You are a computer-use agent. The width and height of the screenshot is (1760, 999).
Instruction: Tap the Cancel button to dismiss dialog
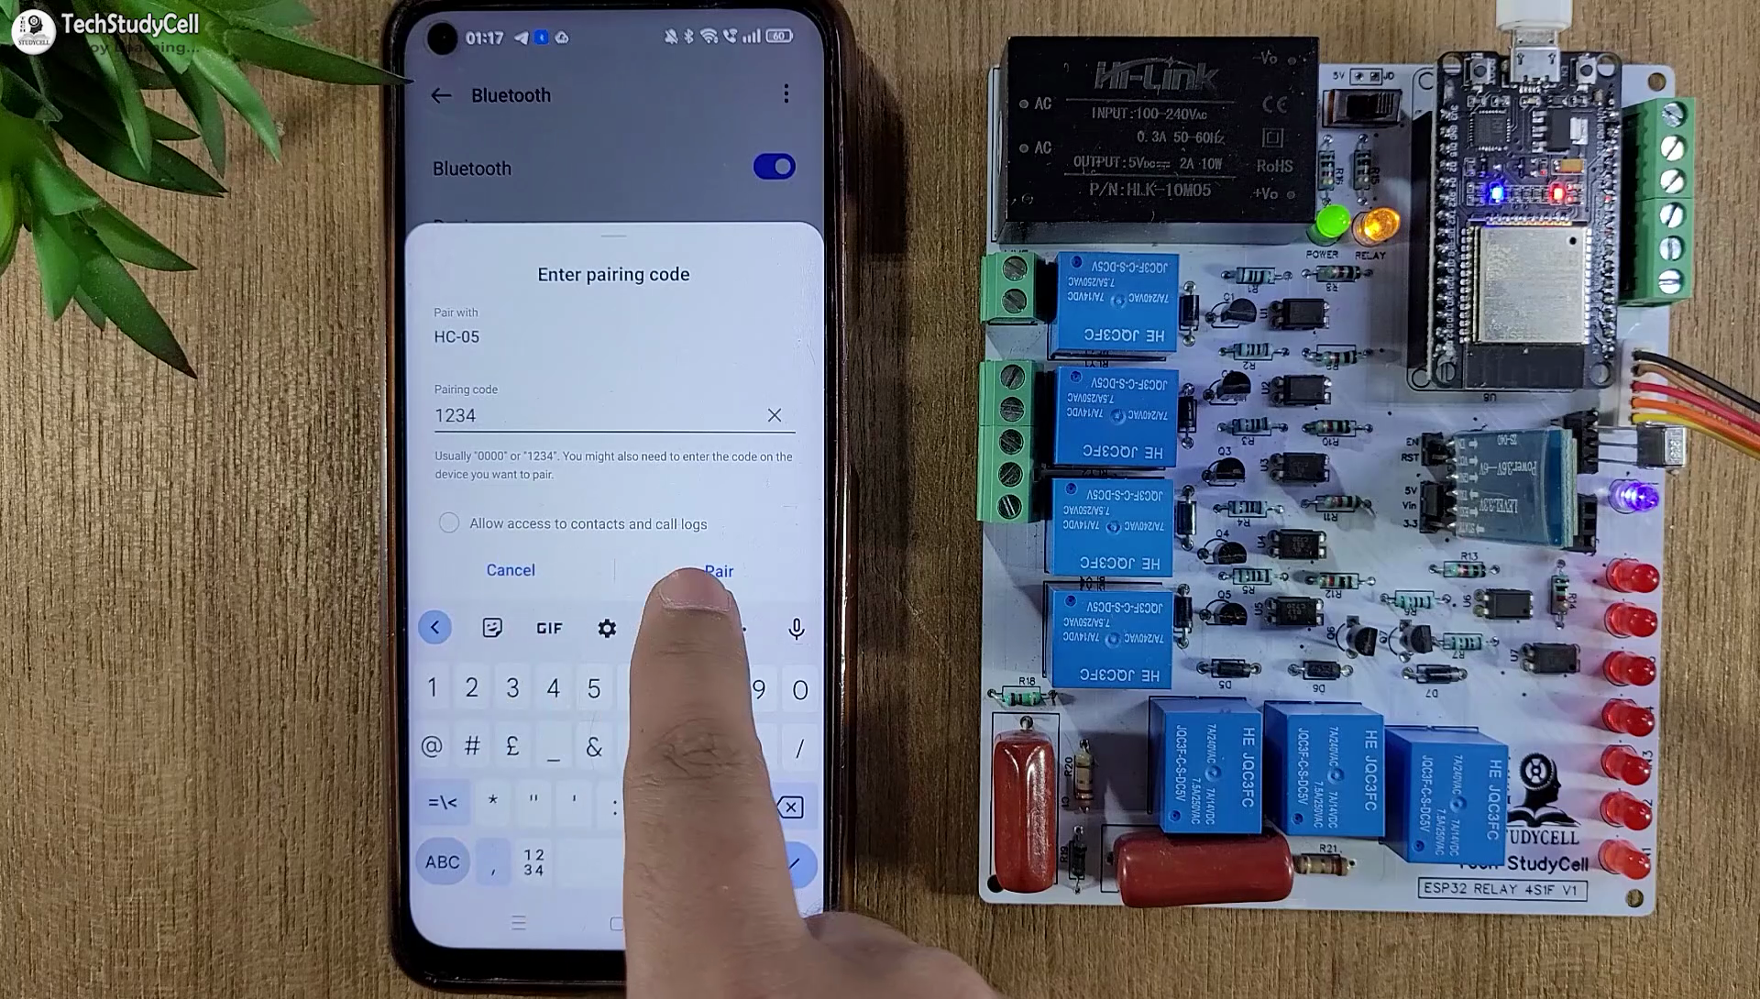pos(510,570)
